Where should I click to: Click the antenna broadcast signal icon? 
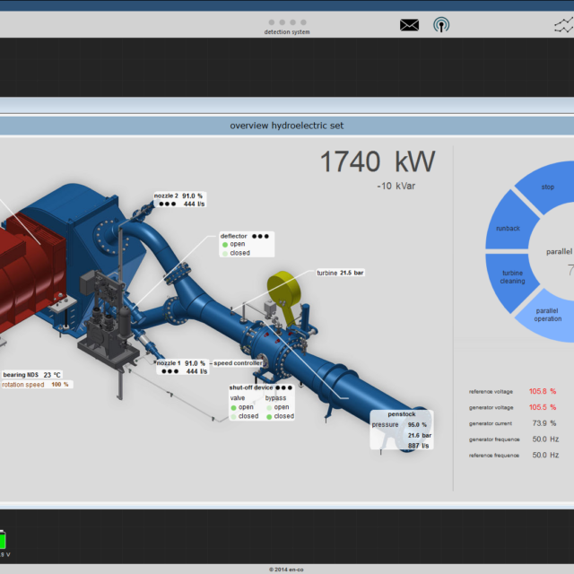click(x=441, y=24)
